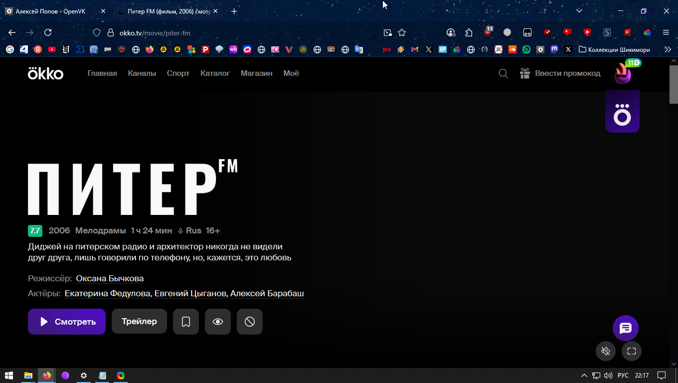Open the Firefox bookmark icon
The width and height of the screenshot is (678, 383).
tap(150, 49)
